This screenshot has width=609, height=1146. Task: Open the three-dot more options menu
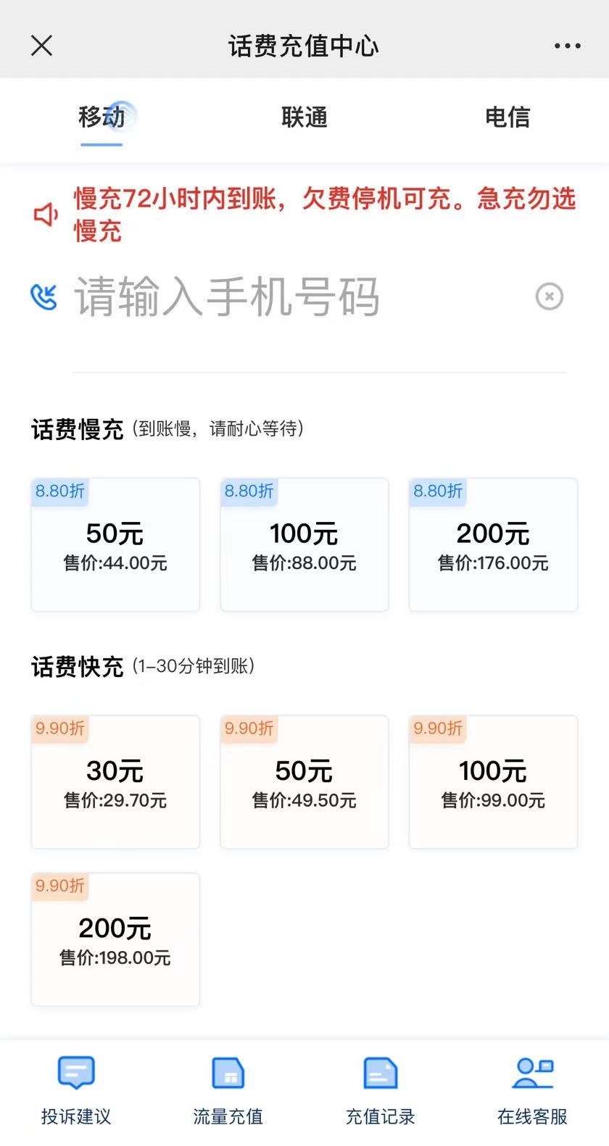(x=567, y=46)
